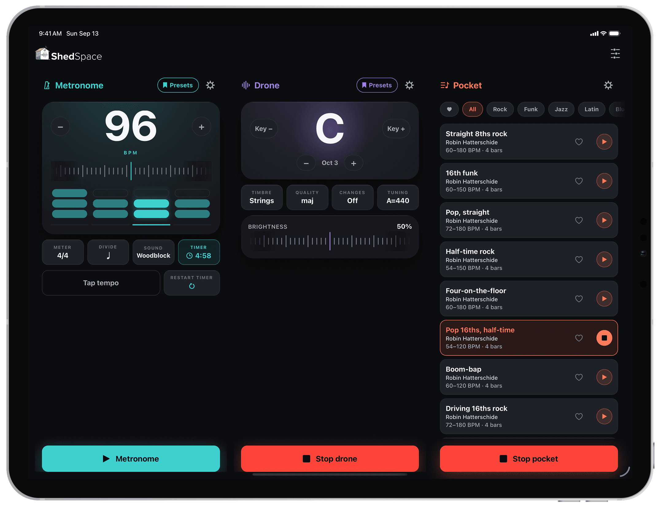Screen dimensions: 657x505
Task: Increase BPM with the plus button
Action: tap(201, 127)
